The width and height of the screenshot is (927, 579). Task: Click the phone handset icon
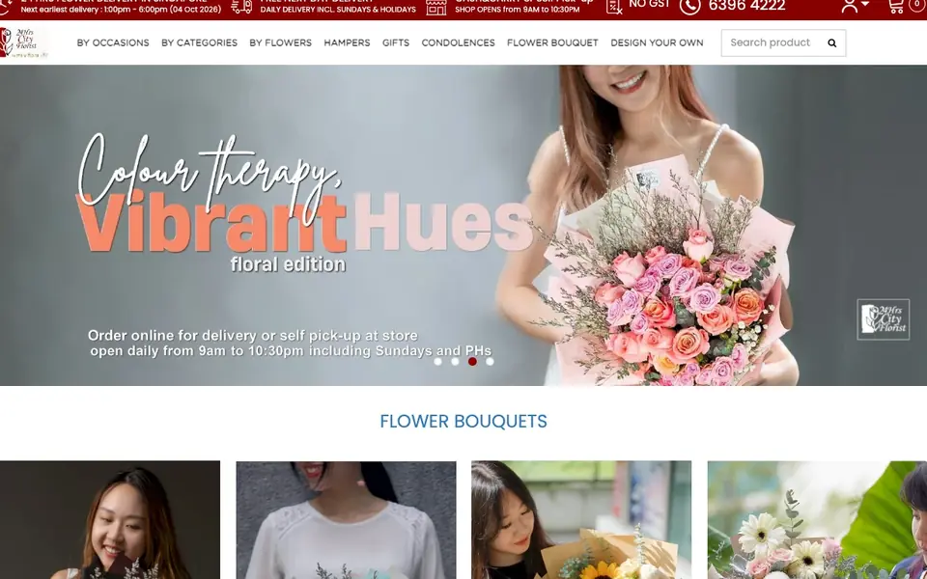(x=689, y=6)
